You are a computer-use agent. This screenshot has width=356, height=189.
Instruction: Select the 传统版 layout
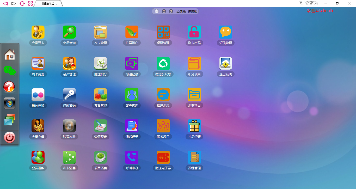click(x=193, y=11)
